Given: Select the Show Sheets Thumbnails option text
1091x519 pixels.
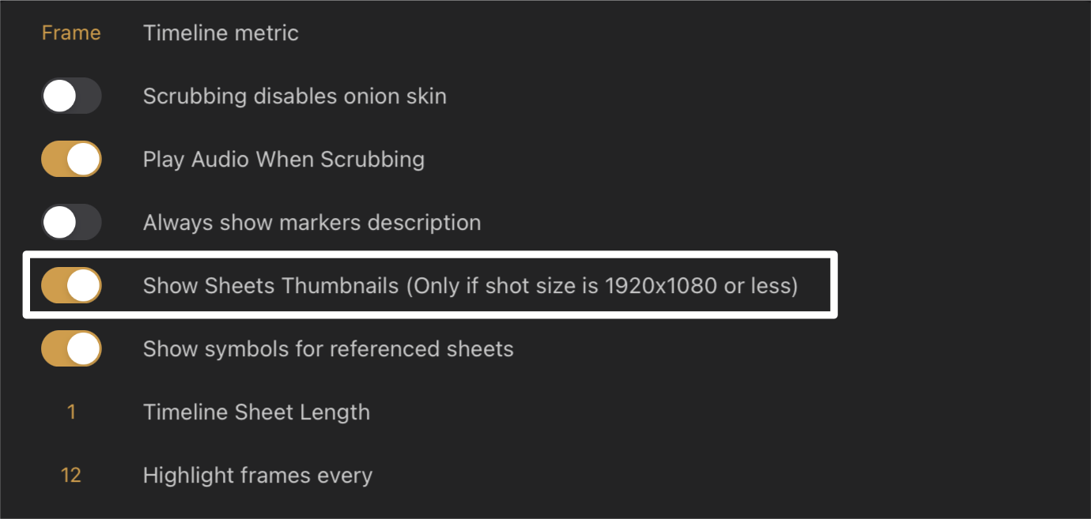Looking at the screenshot, I should point(470,286).
